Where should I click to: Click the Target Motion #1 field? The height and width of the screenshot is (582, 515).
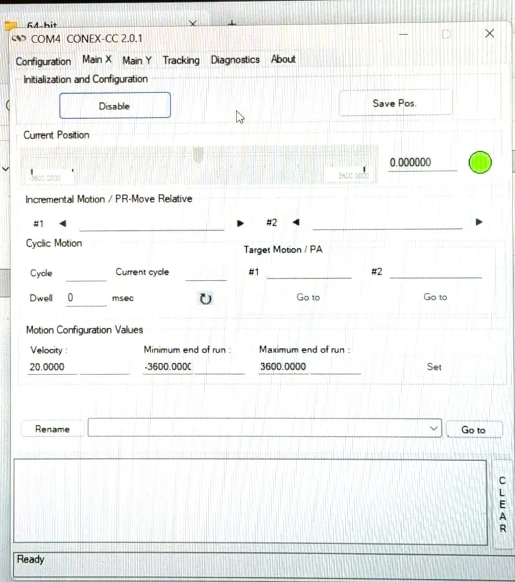[x=309, y=272]
